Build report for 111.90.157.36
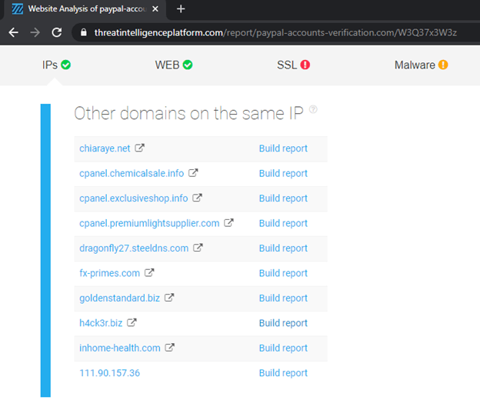480x410 pixels. coord(283,373)
